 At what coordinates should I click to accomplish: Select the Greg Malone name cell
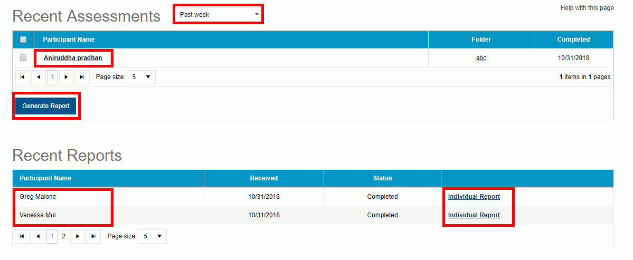click(x=108, y=197)
